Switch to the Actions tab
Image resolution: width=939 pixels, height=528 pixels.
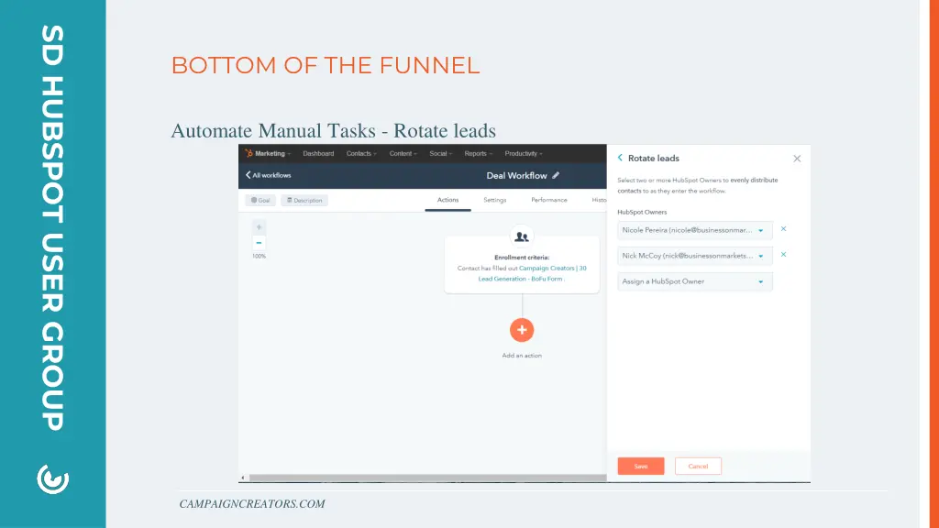tap(447, 200)
